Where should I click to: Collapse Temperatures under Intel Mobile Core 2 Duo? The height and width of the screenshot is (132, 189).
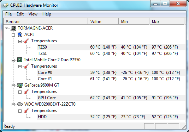coord(20,67)
